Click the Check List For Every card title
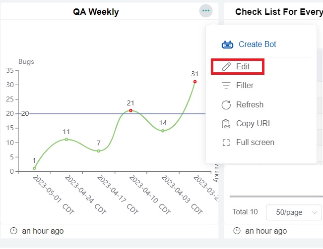 279,12
